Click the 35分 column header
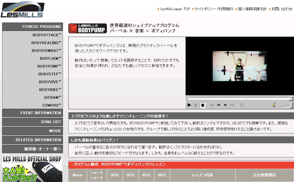 pos(130,175)
